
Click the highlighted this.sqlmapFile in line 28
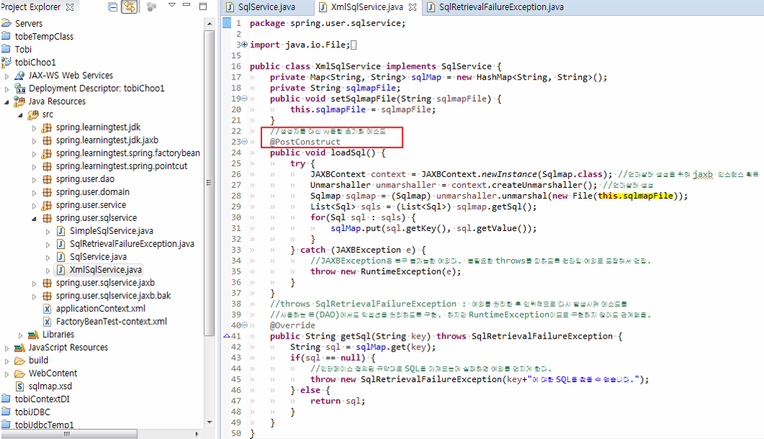(635, 196)
